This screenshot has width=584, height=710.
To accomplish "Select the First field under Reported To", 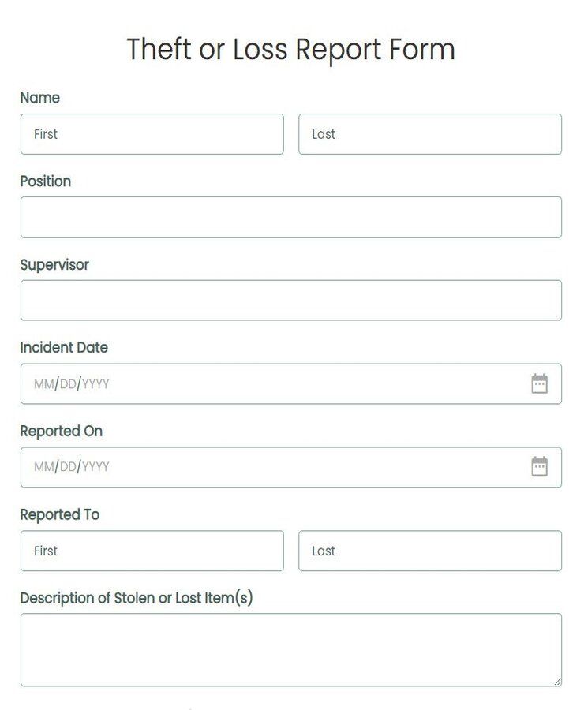I will click(x=150, y=551).
